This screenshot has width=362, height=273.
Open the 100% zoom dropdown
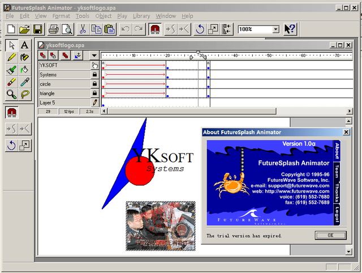(x=275, y=29)
